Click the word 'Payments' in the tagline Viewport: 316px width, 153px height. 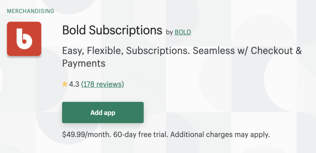[x=84, y=63]
